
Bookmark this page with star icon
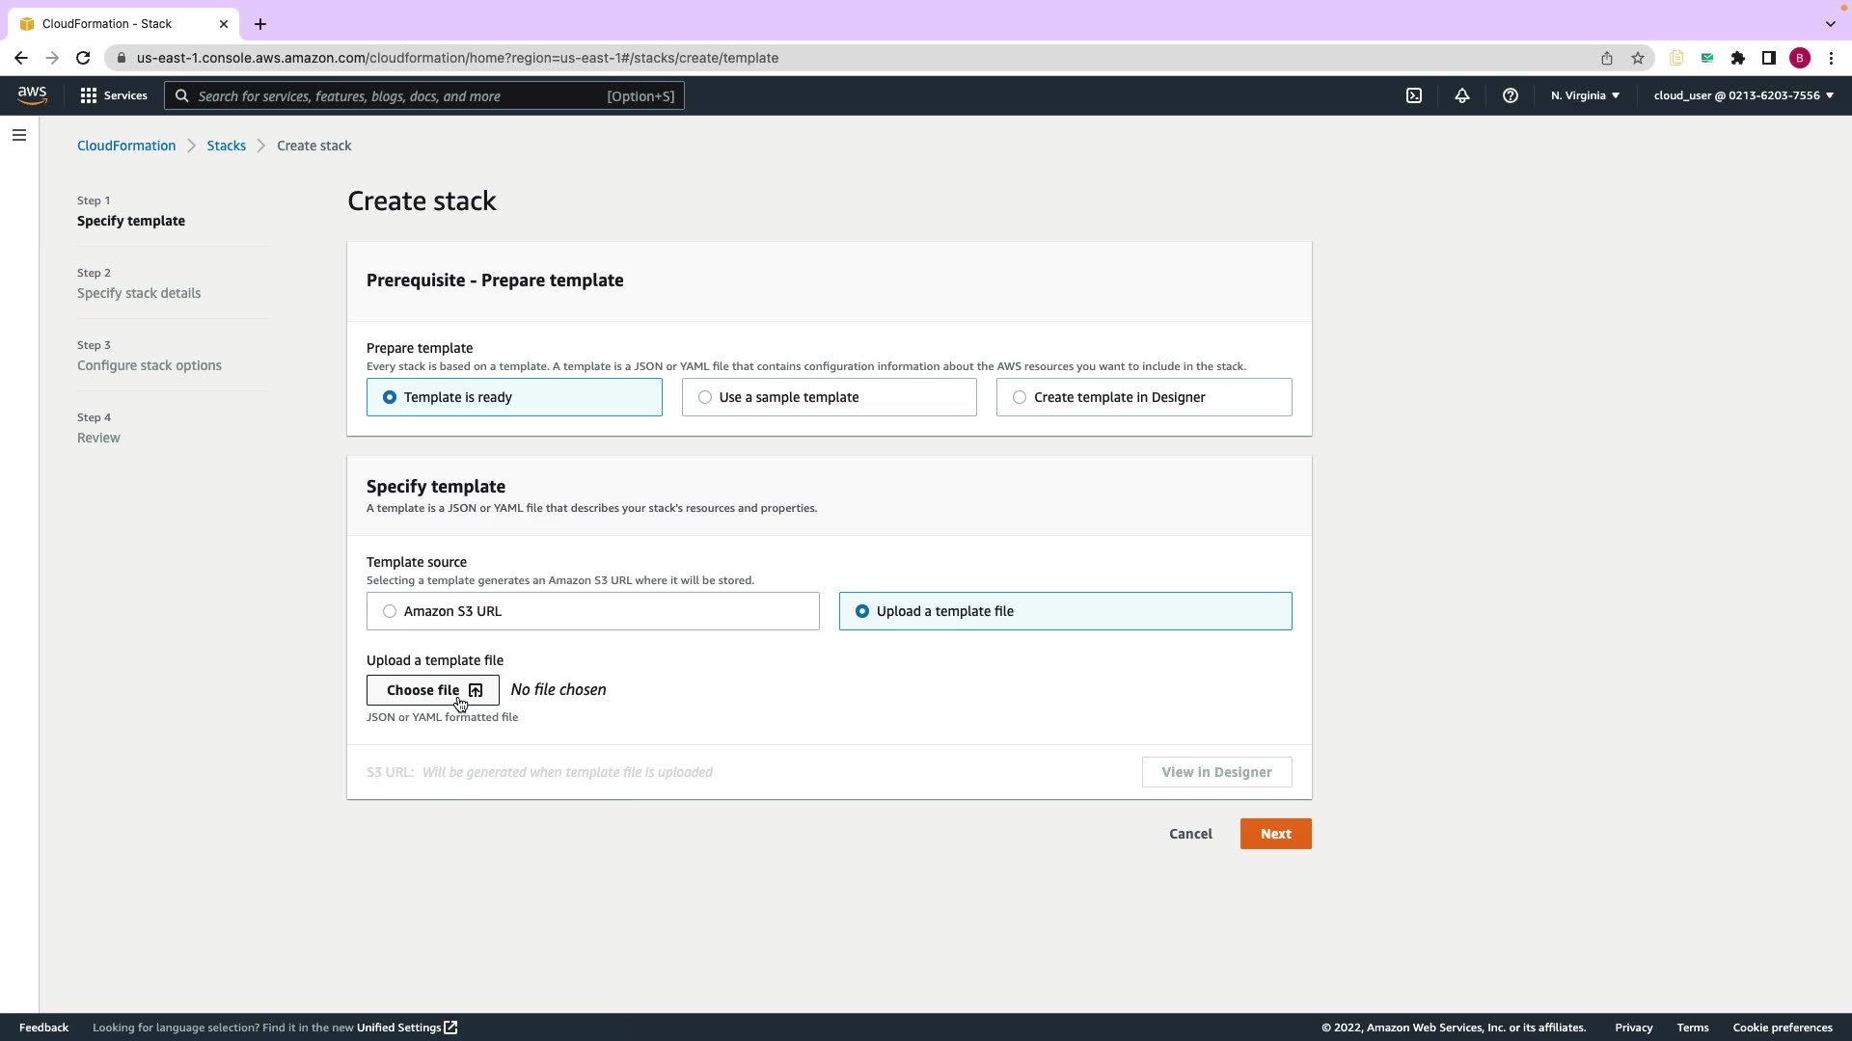1637,58
